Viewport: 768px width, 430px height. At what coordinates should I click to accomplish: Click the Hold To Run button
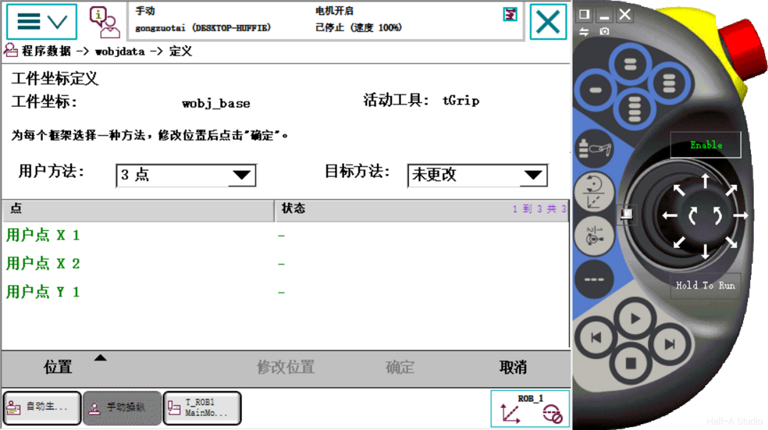click(x=705, y=286)
